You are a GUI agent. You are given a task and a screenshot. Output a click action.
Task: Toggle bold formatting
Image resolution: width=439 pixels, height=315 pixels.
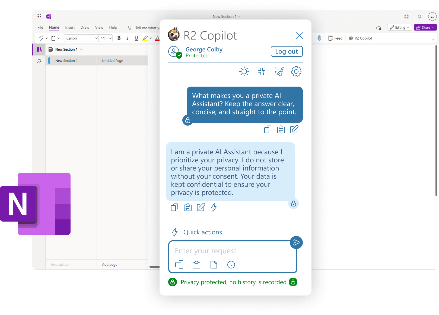coord(119,38)
